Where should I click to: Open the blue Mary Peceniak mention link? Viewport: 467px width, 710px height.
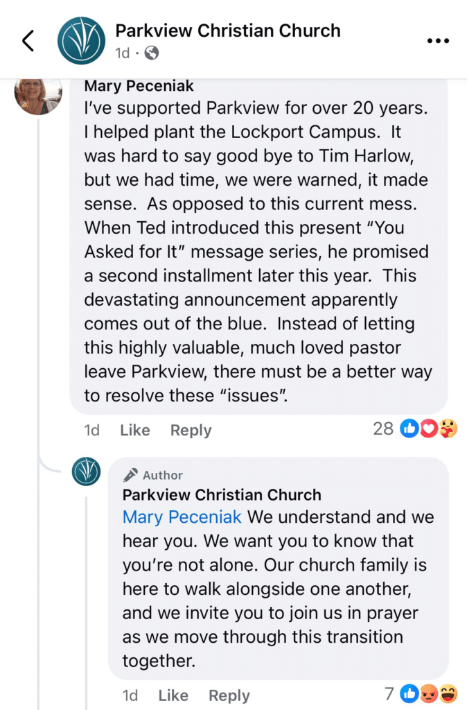point(182,517)
